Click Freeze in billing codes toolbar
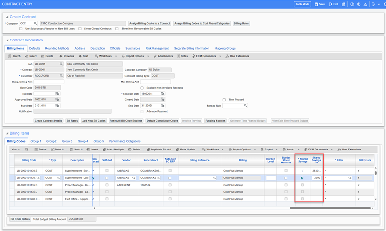Viewport: 386px width, 231px height. click(x=41, y=149)
